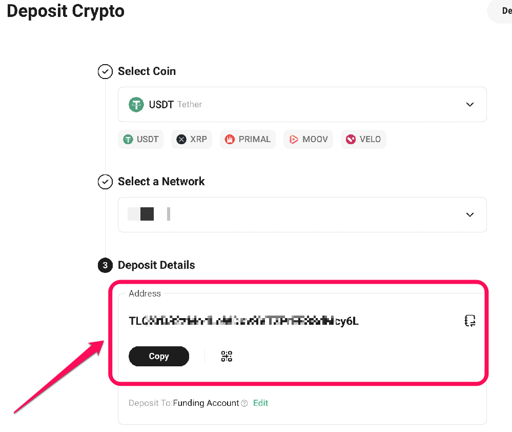This screenshot has width=512, height=432.
Task: Click the TL...cy6L deposit address text
Action: click(243, 321)
